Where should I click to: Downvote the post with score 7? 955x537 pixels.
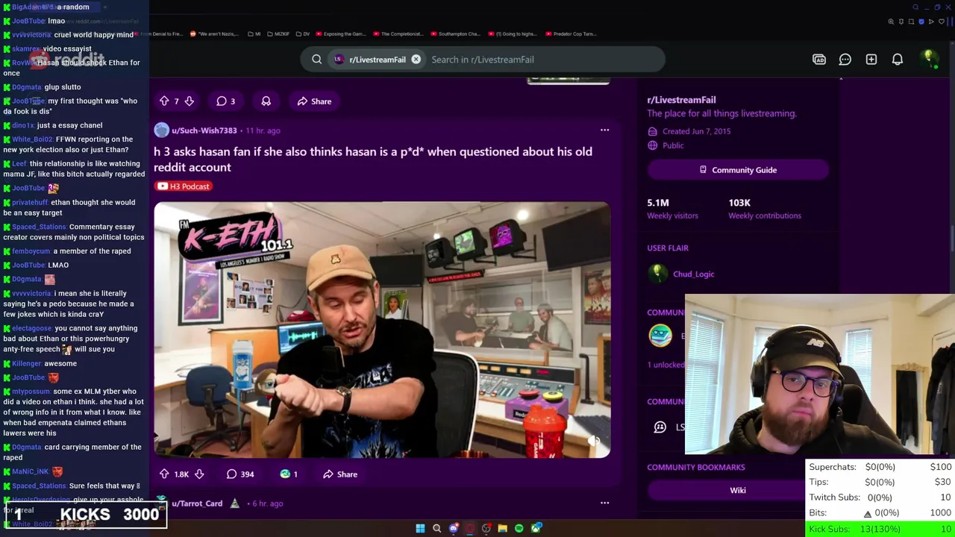coord(190,101)
